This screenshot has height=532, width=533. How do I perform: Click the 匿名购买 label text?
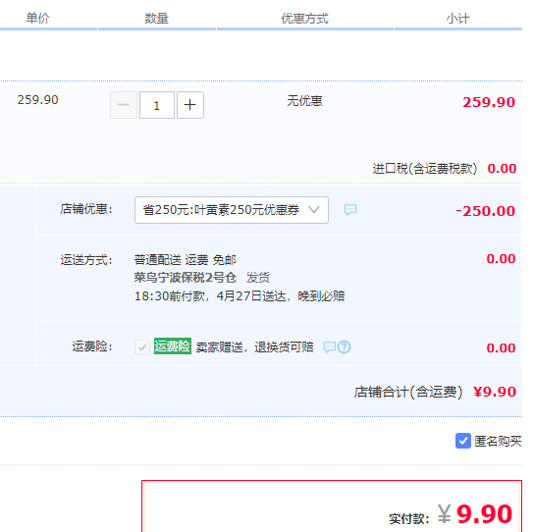[498, 442]
